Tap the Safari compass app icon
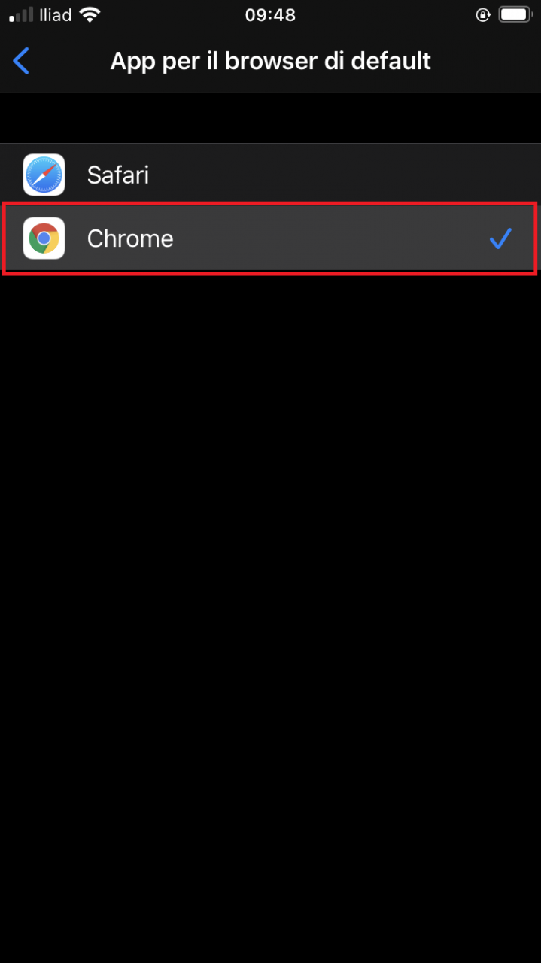Screen dimensions: 541x963 pyautogui.click(x=44, y=175)
